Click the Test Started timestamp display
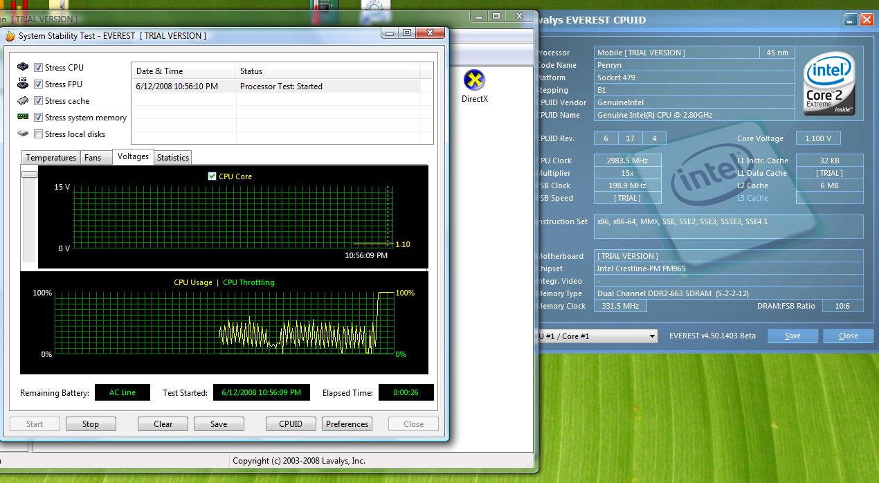The height and width of the screenshot is (483, 879). (x=261, y=392)
